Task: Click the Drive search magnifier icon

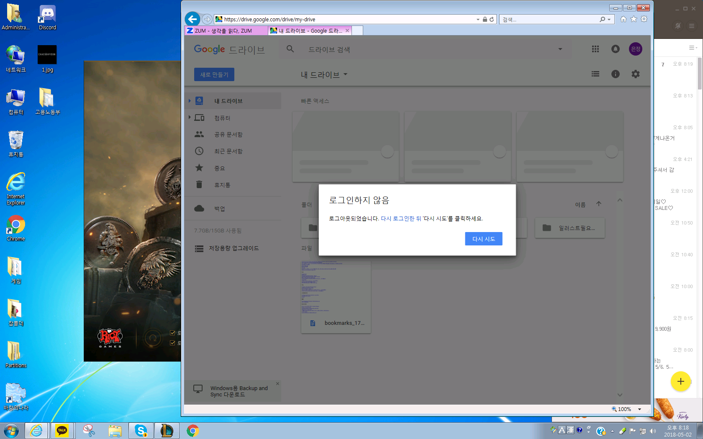Action: (290, 49)
